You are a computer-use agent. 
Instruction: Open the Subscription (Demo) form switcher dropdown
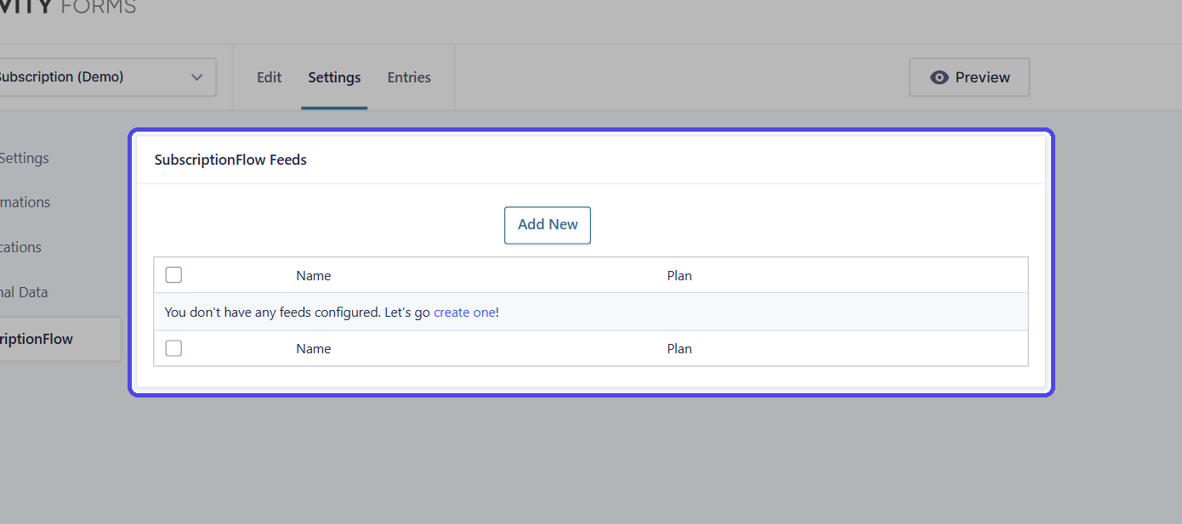tap(107, 77)
